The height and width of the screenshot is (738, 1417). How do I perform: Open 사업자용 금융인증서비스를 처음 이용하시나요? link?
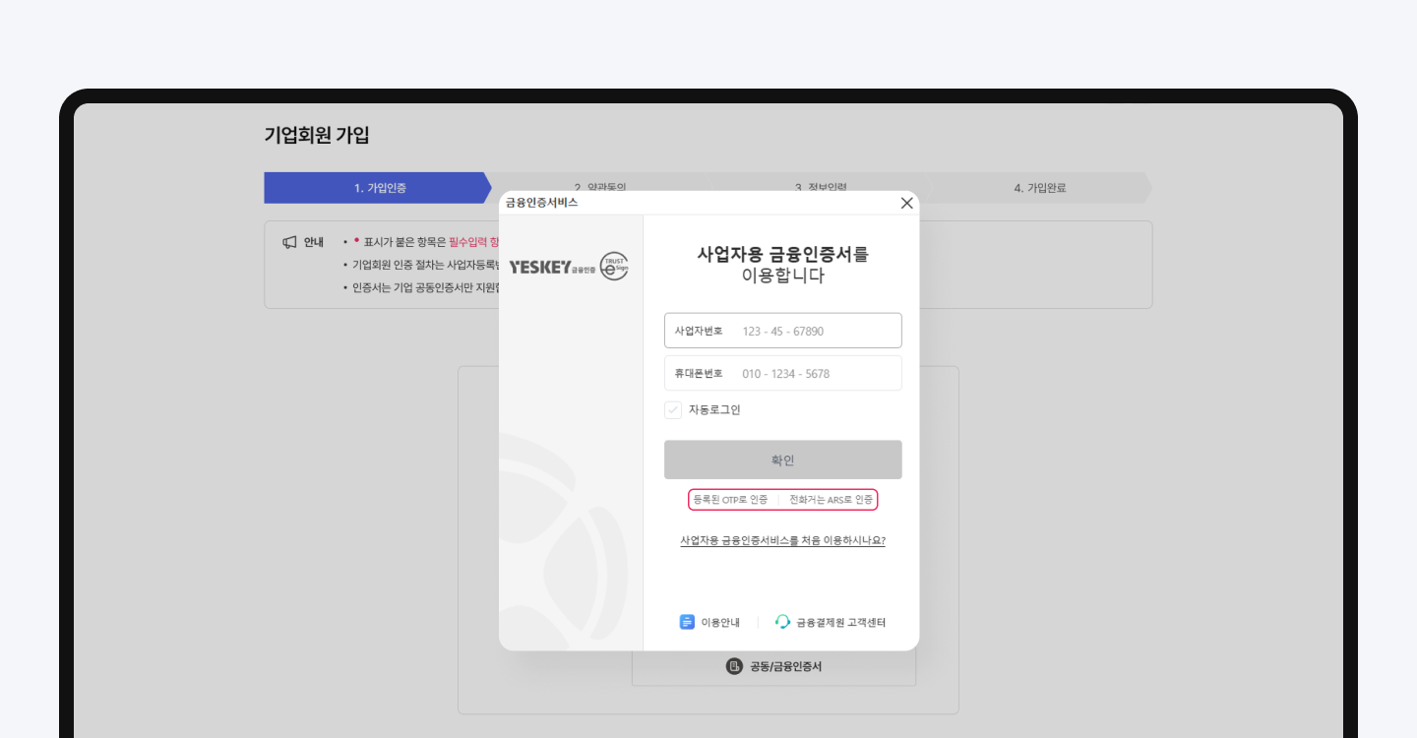tap(782, 540)
